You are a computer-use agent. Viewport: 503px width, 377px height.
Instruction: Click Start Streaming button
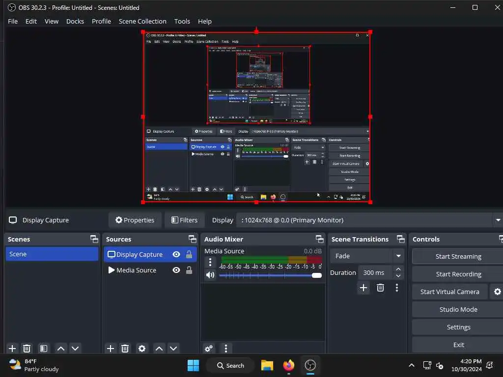point(458,256)
